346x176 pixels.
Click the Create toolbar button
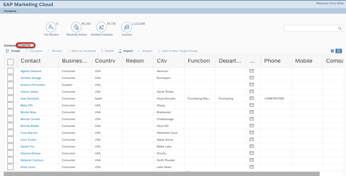[13, 51]
